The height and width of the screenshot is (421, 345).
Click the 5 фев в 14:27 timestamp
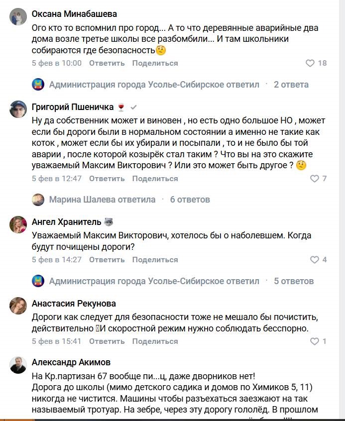click(x=57, y=260)
